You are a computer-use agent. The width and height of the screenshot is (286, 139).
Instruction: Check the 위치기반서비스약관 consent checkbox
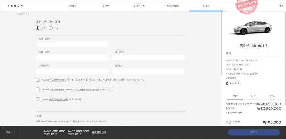(x=38, y=99)
